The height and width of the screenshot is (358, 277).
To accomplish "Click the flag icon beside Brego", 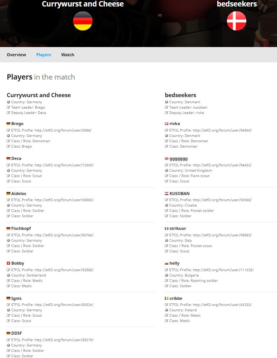I will click(8, 124).
